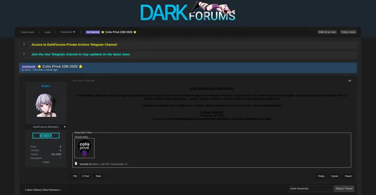Click the author's anime avatar image
Screen dimensions: 376x195
(x=45, y=105)
